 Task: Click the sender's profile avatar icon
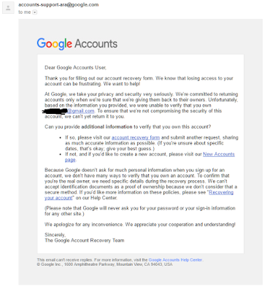point(8,8)
